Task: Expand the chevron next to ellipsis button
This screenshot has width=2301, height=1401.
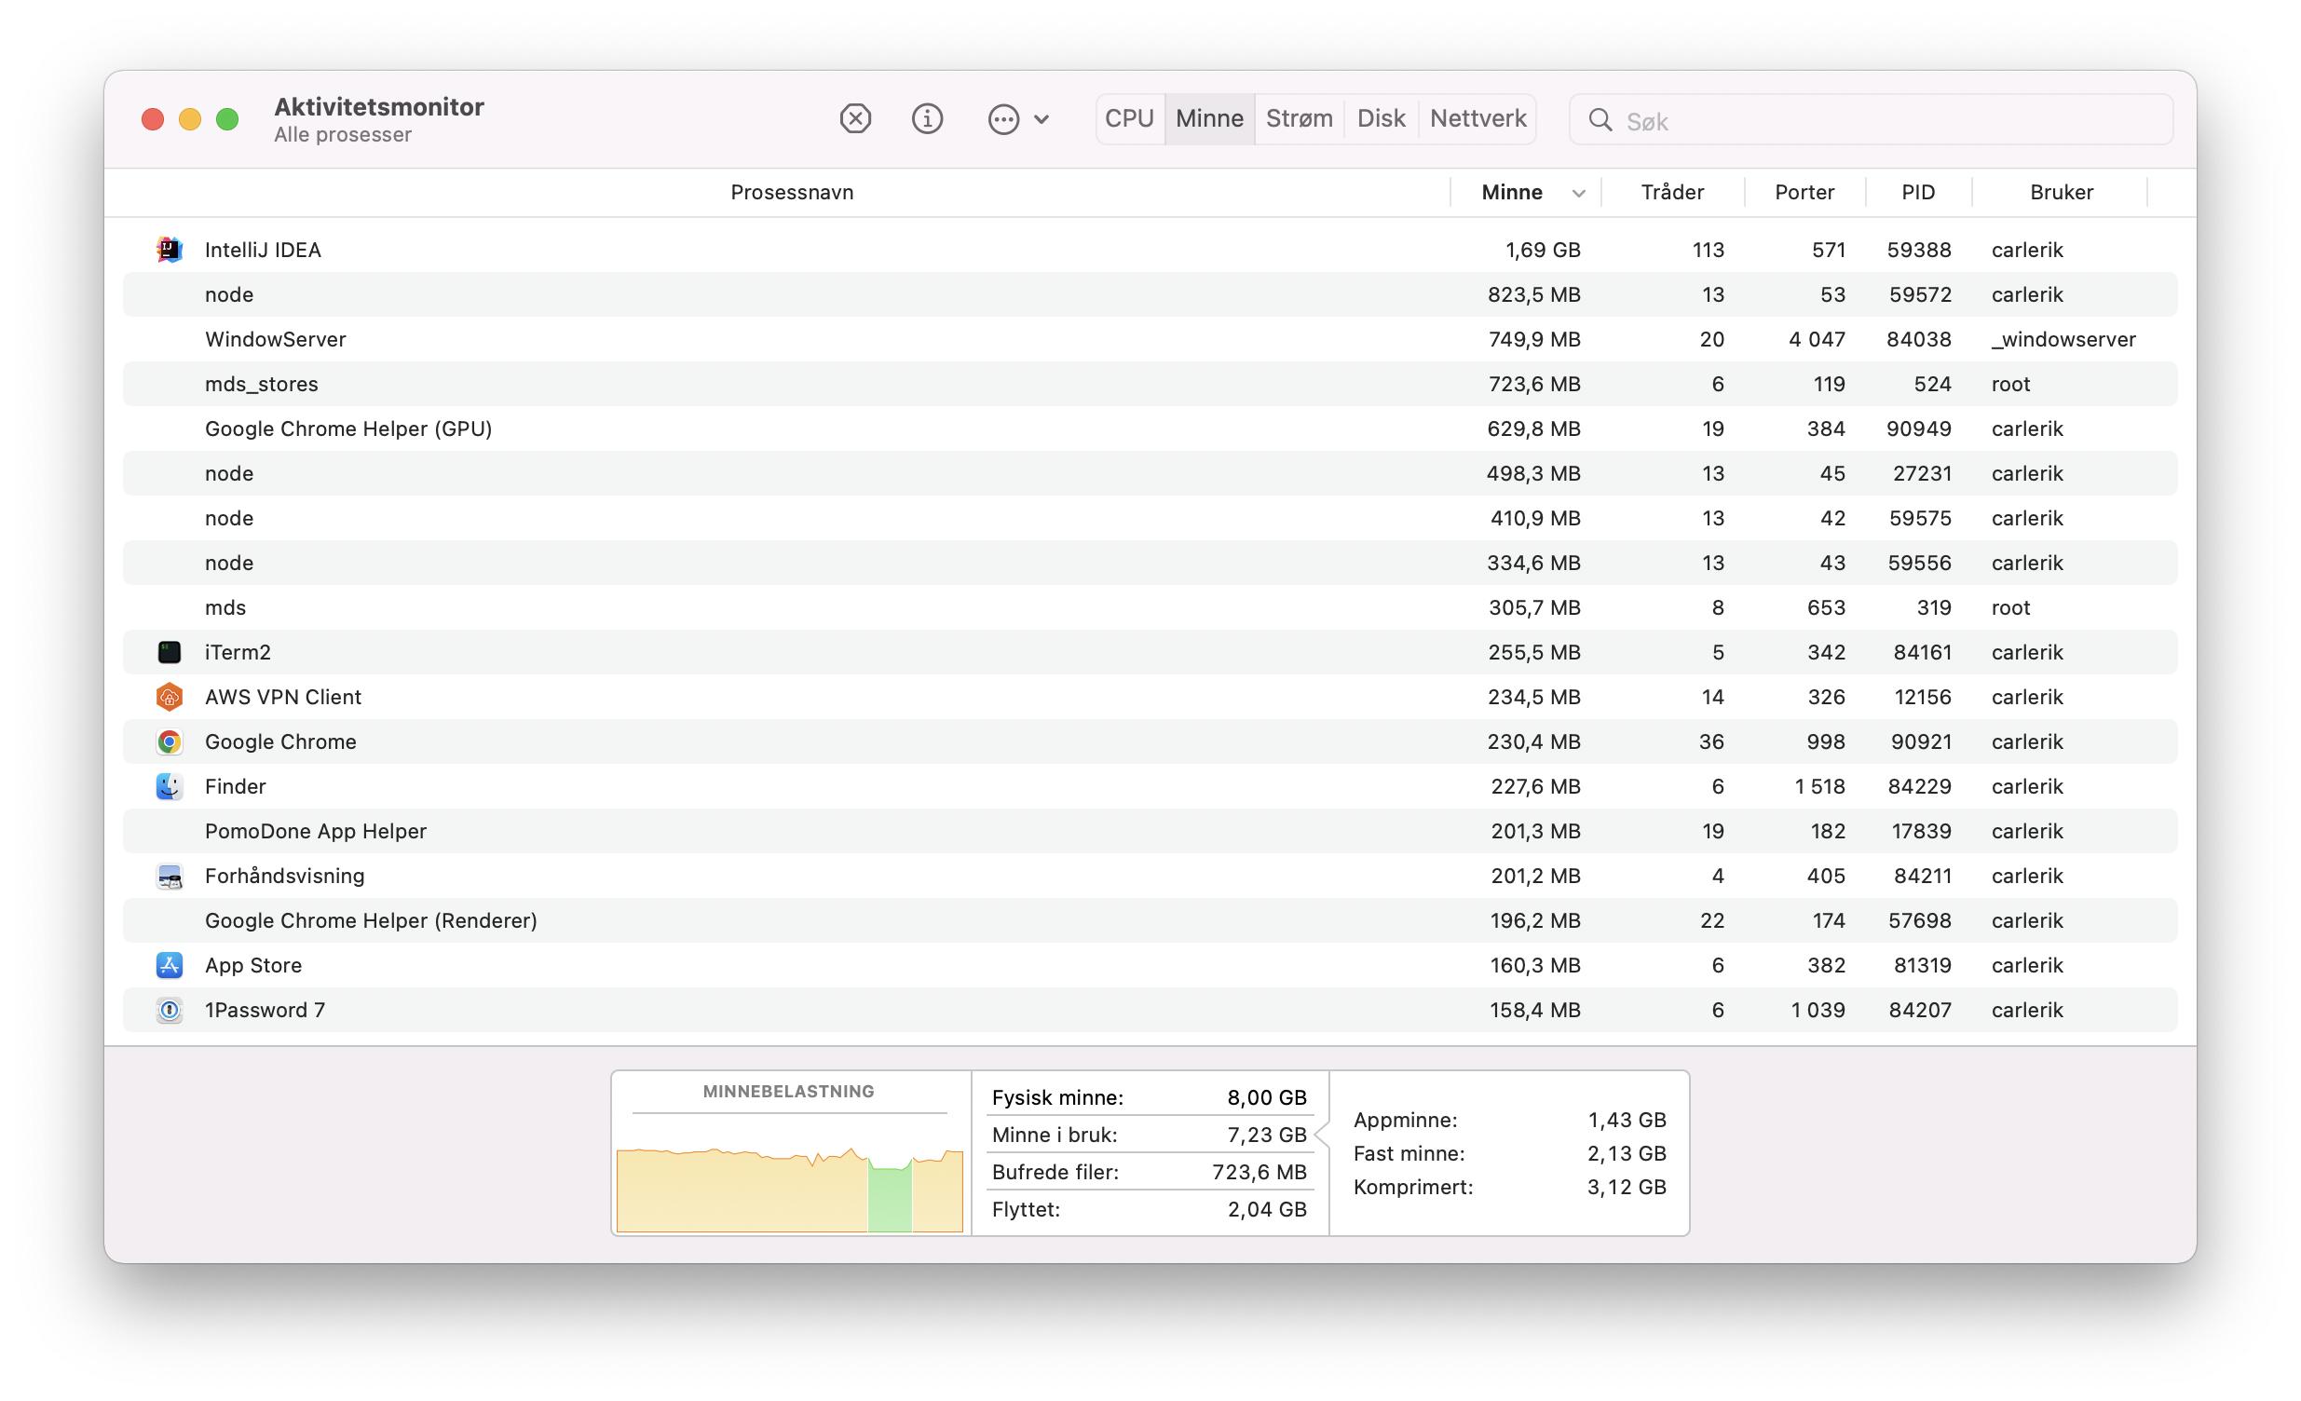Action: click(1042, 119)
